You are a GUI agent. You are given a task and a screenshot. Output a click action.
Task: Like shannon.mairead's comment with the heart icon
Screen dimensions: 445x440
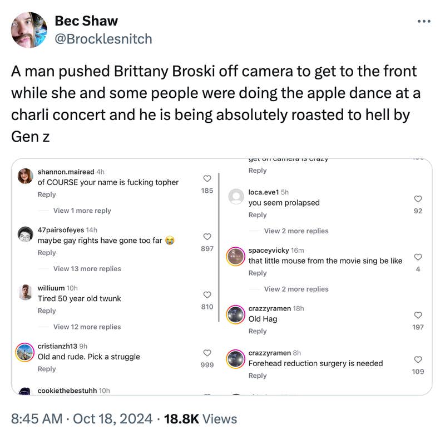click(x=207, y=179)
